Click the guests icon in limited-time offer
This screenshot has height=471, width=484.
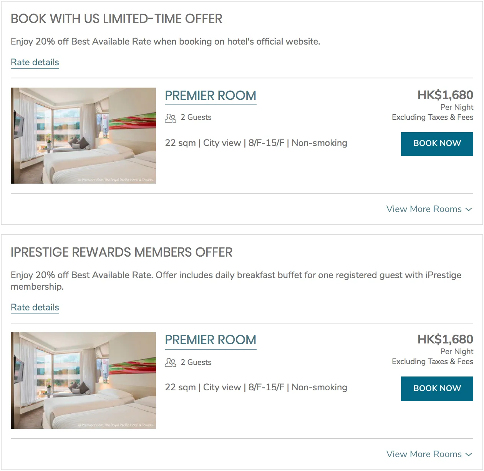pos(170,118)
